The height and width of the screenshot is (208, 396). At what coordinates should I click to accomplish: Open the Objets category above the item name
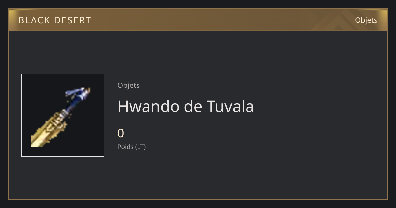coord(128,86)
